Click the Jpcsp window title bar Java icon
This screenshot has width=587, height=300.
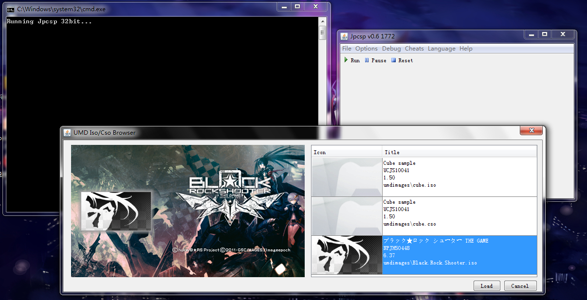pos(344,36)
